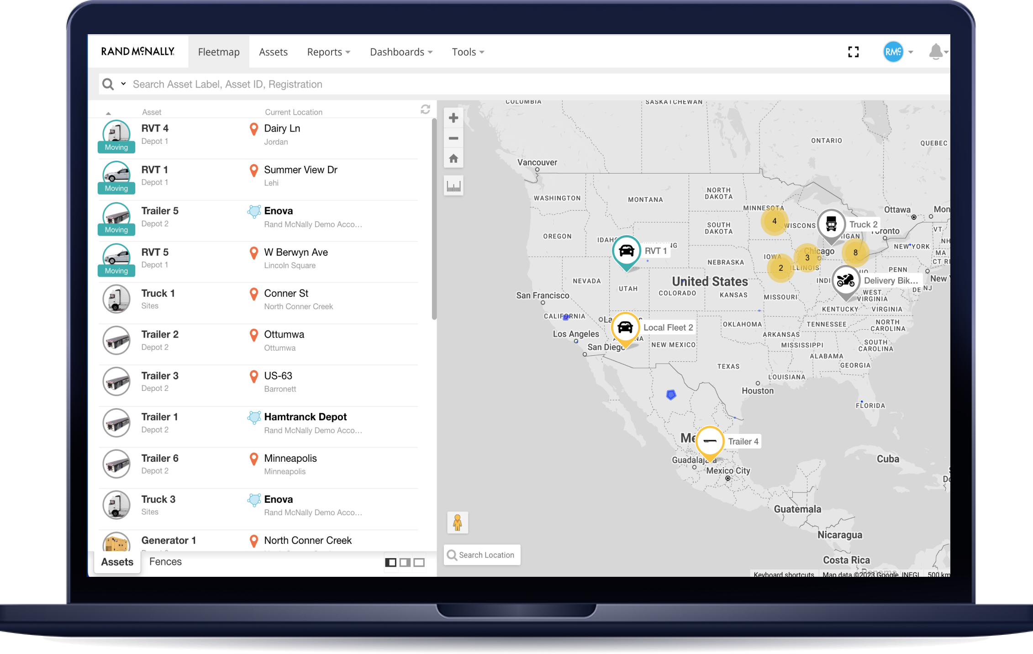Click the Summer View Dr location

300,170
